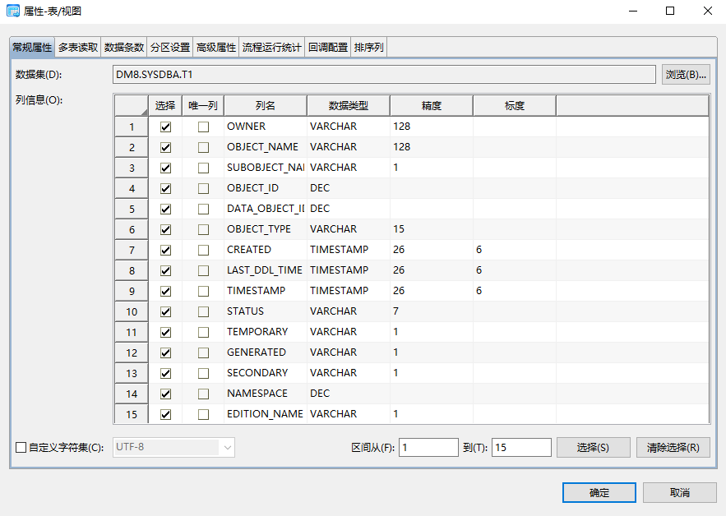Select row header number 5
This screenshot has height=516, width=726.
[132, 210]
